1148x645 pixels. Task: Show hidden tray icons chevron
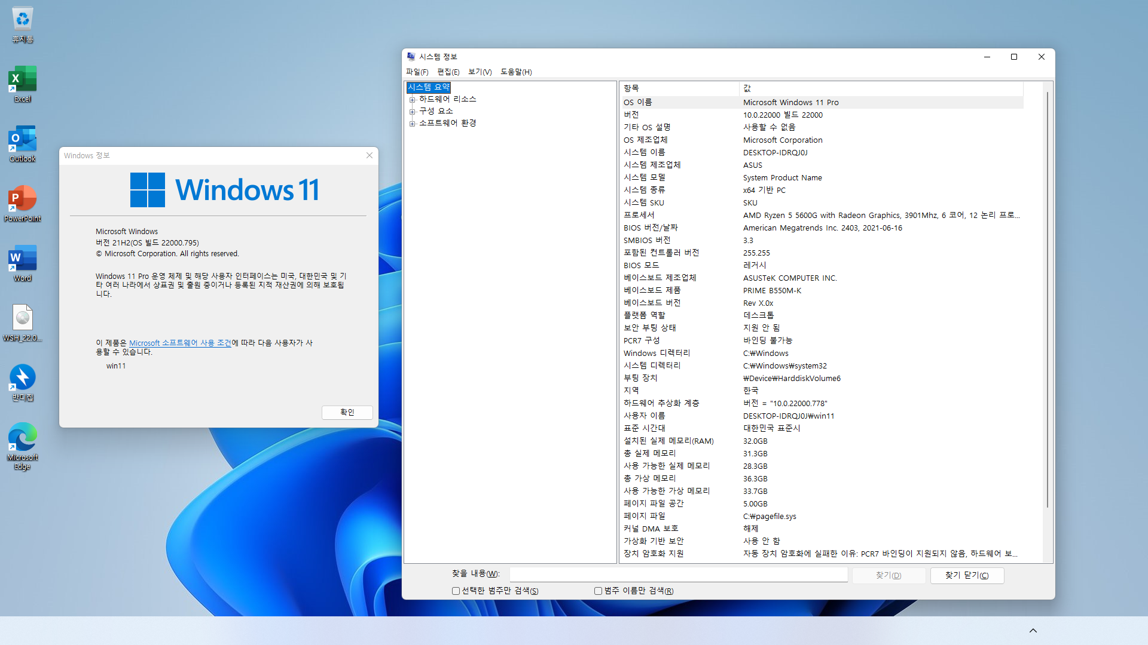[x=1033, y=631]
